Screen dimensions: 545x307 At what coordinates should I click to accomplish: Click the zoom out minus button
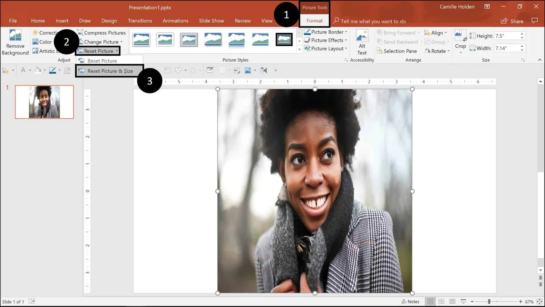472,302
